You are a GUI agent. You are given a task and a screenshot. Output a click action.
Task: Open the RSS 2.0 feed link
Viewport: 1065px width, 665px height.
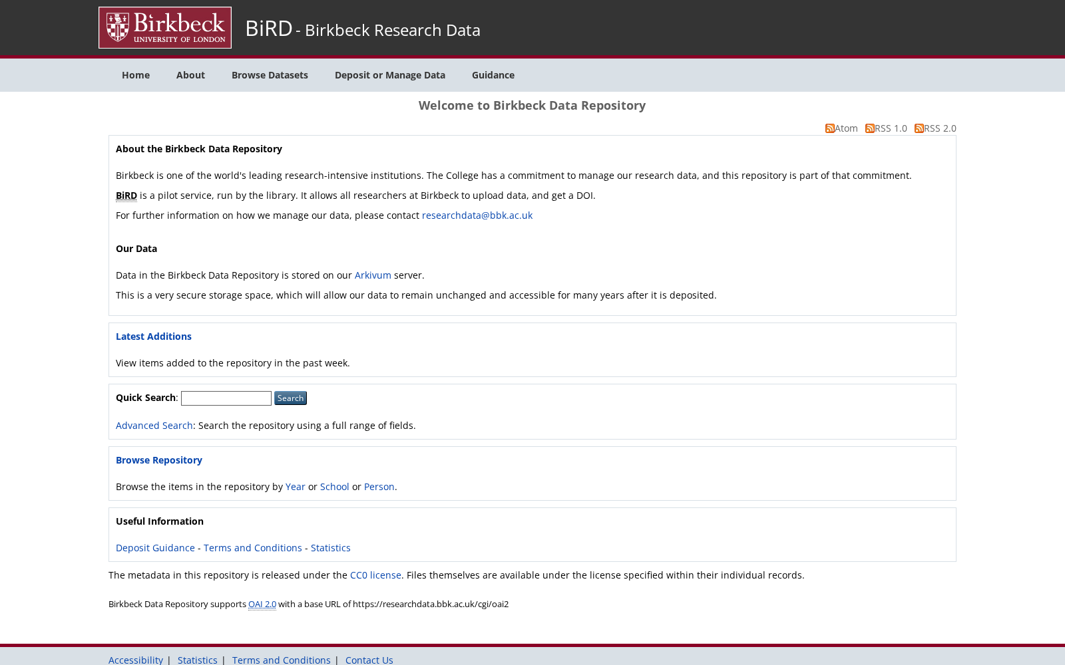click(x=940, y=128)
